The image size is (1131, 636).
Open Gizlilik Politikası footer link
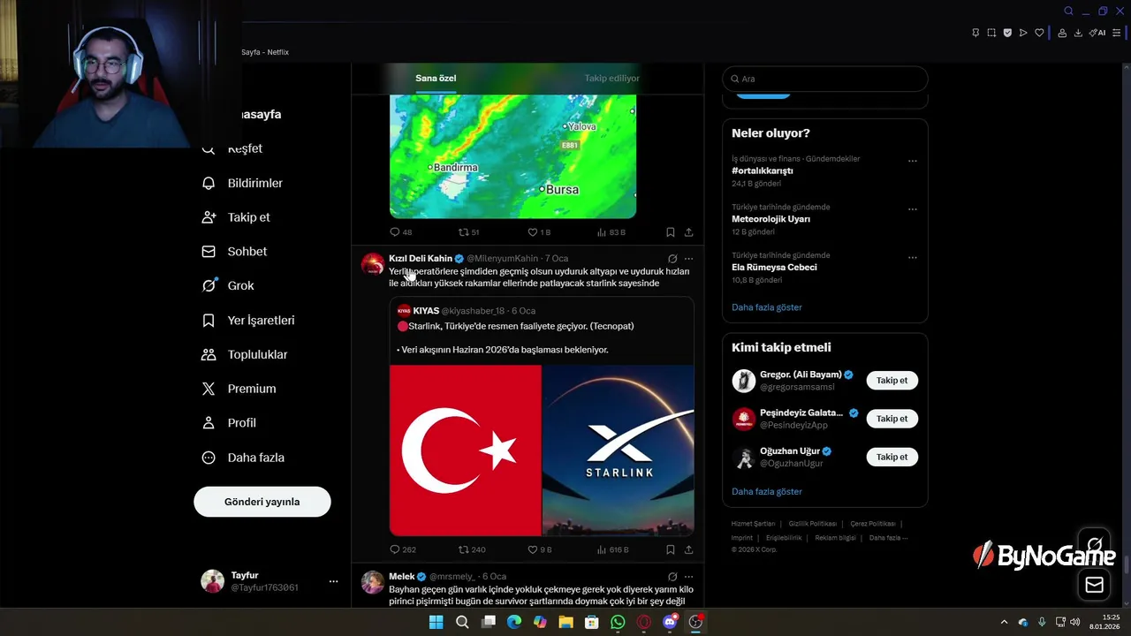(x=812, y=524)
